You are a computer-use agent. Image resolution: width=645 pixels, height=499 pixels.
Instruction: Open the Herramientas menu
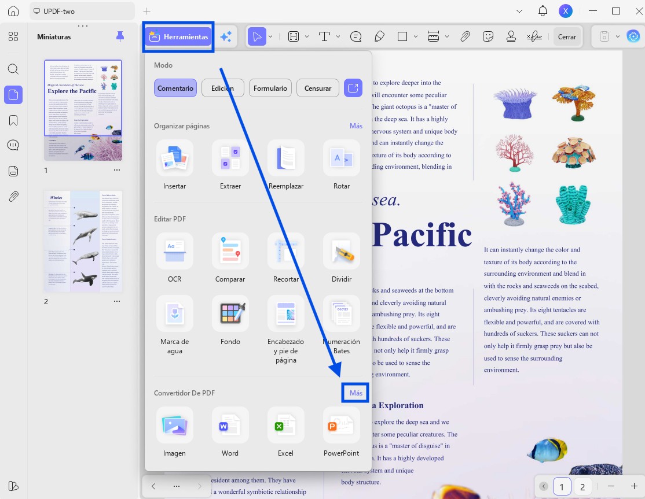click(x=178, y=37)
